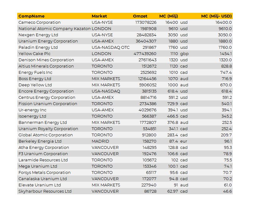Select Mega Uranium Ltd cell

[x=38, y=166]
